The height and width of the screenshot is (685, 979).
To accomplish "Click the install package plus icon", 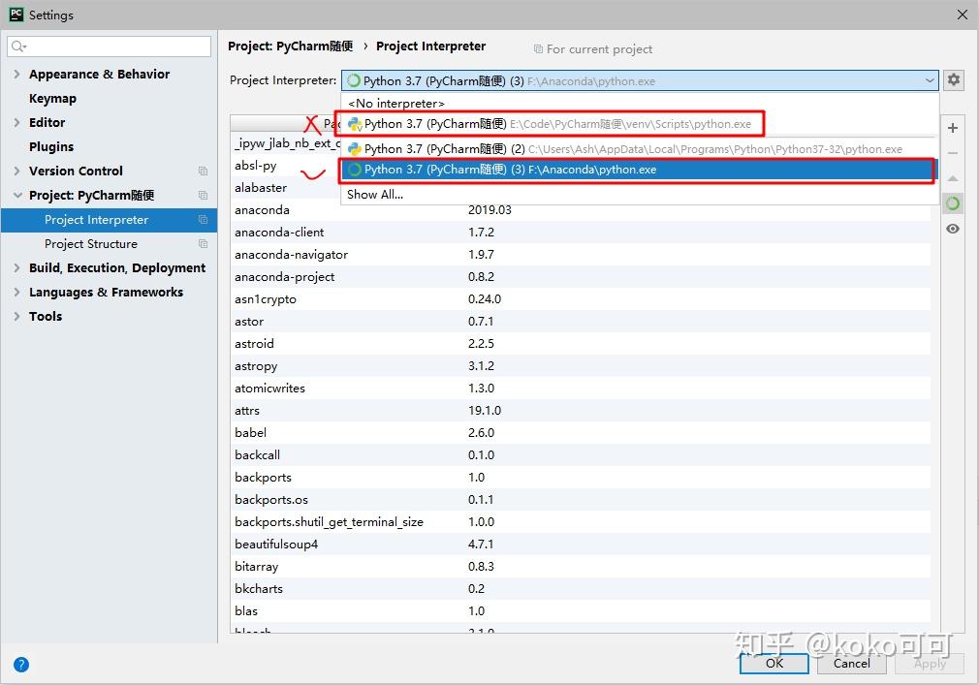I will tap(953, 127).
